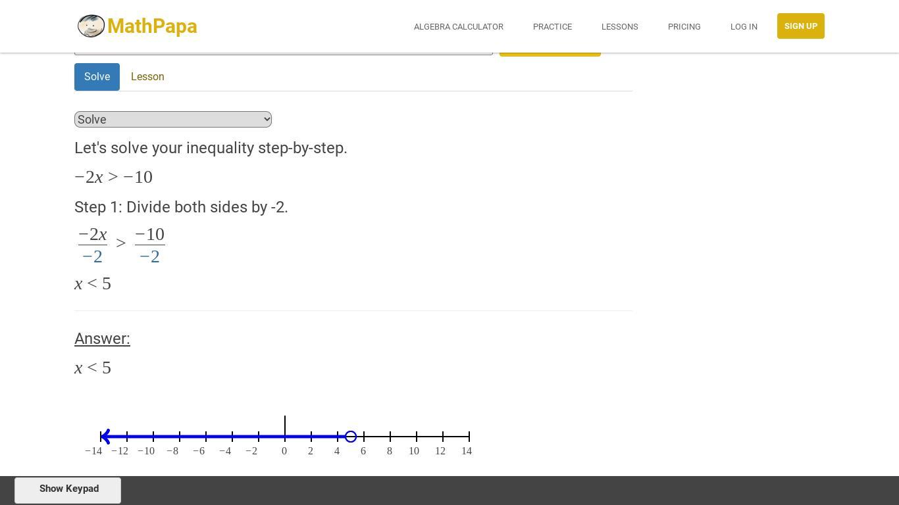
Task: Click the underlined Answer heading
Action: [102, 339]
